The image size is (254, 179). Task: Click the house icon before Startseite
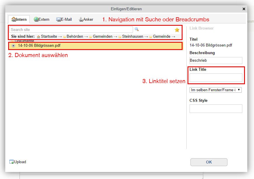click(x=38, y=37)
